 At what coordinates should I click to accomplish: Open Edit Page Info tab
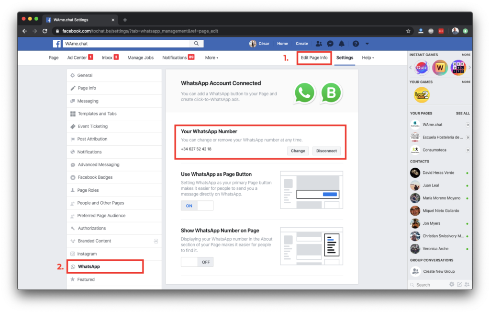[x=314, y=58]
